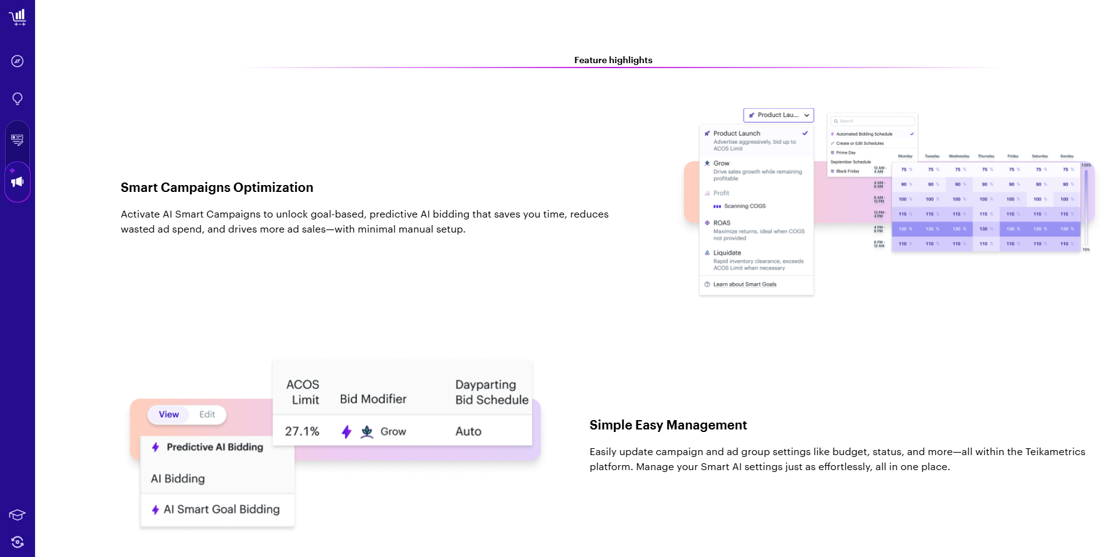The height and width of the screenshot is (557, 1111).
Task: Click the ROAS goal icon in dropdown list
Action: pos(707,223)
